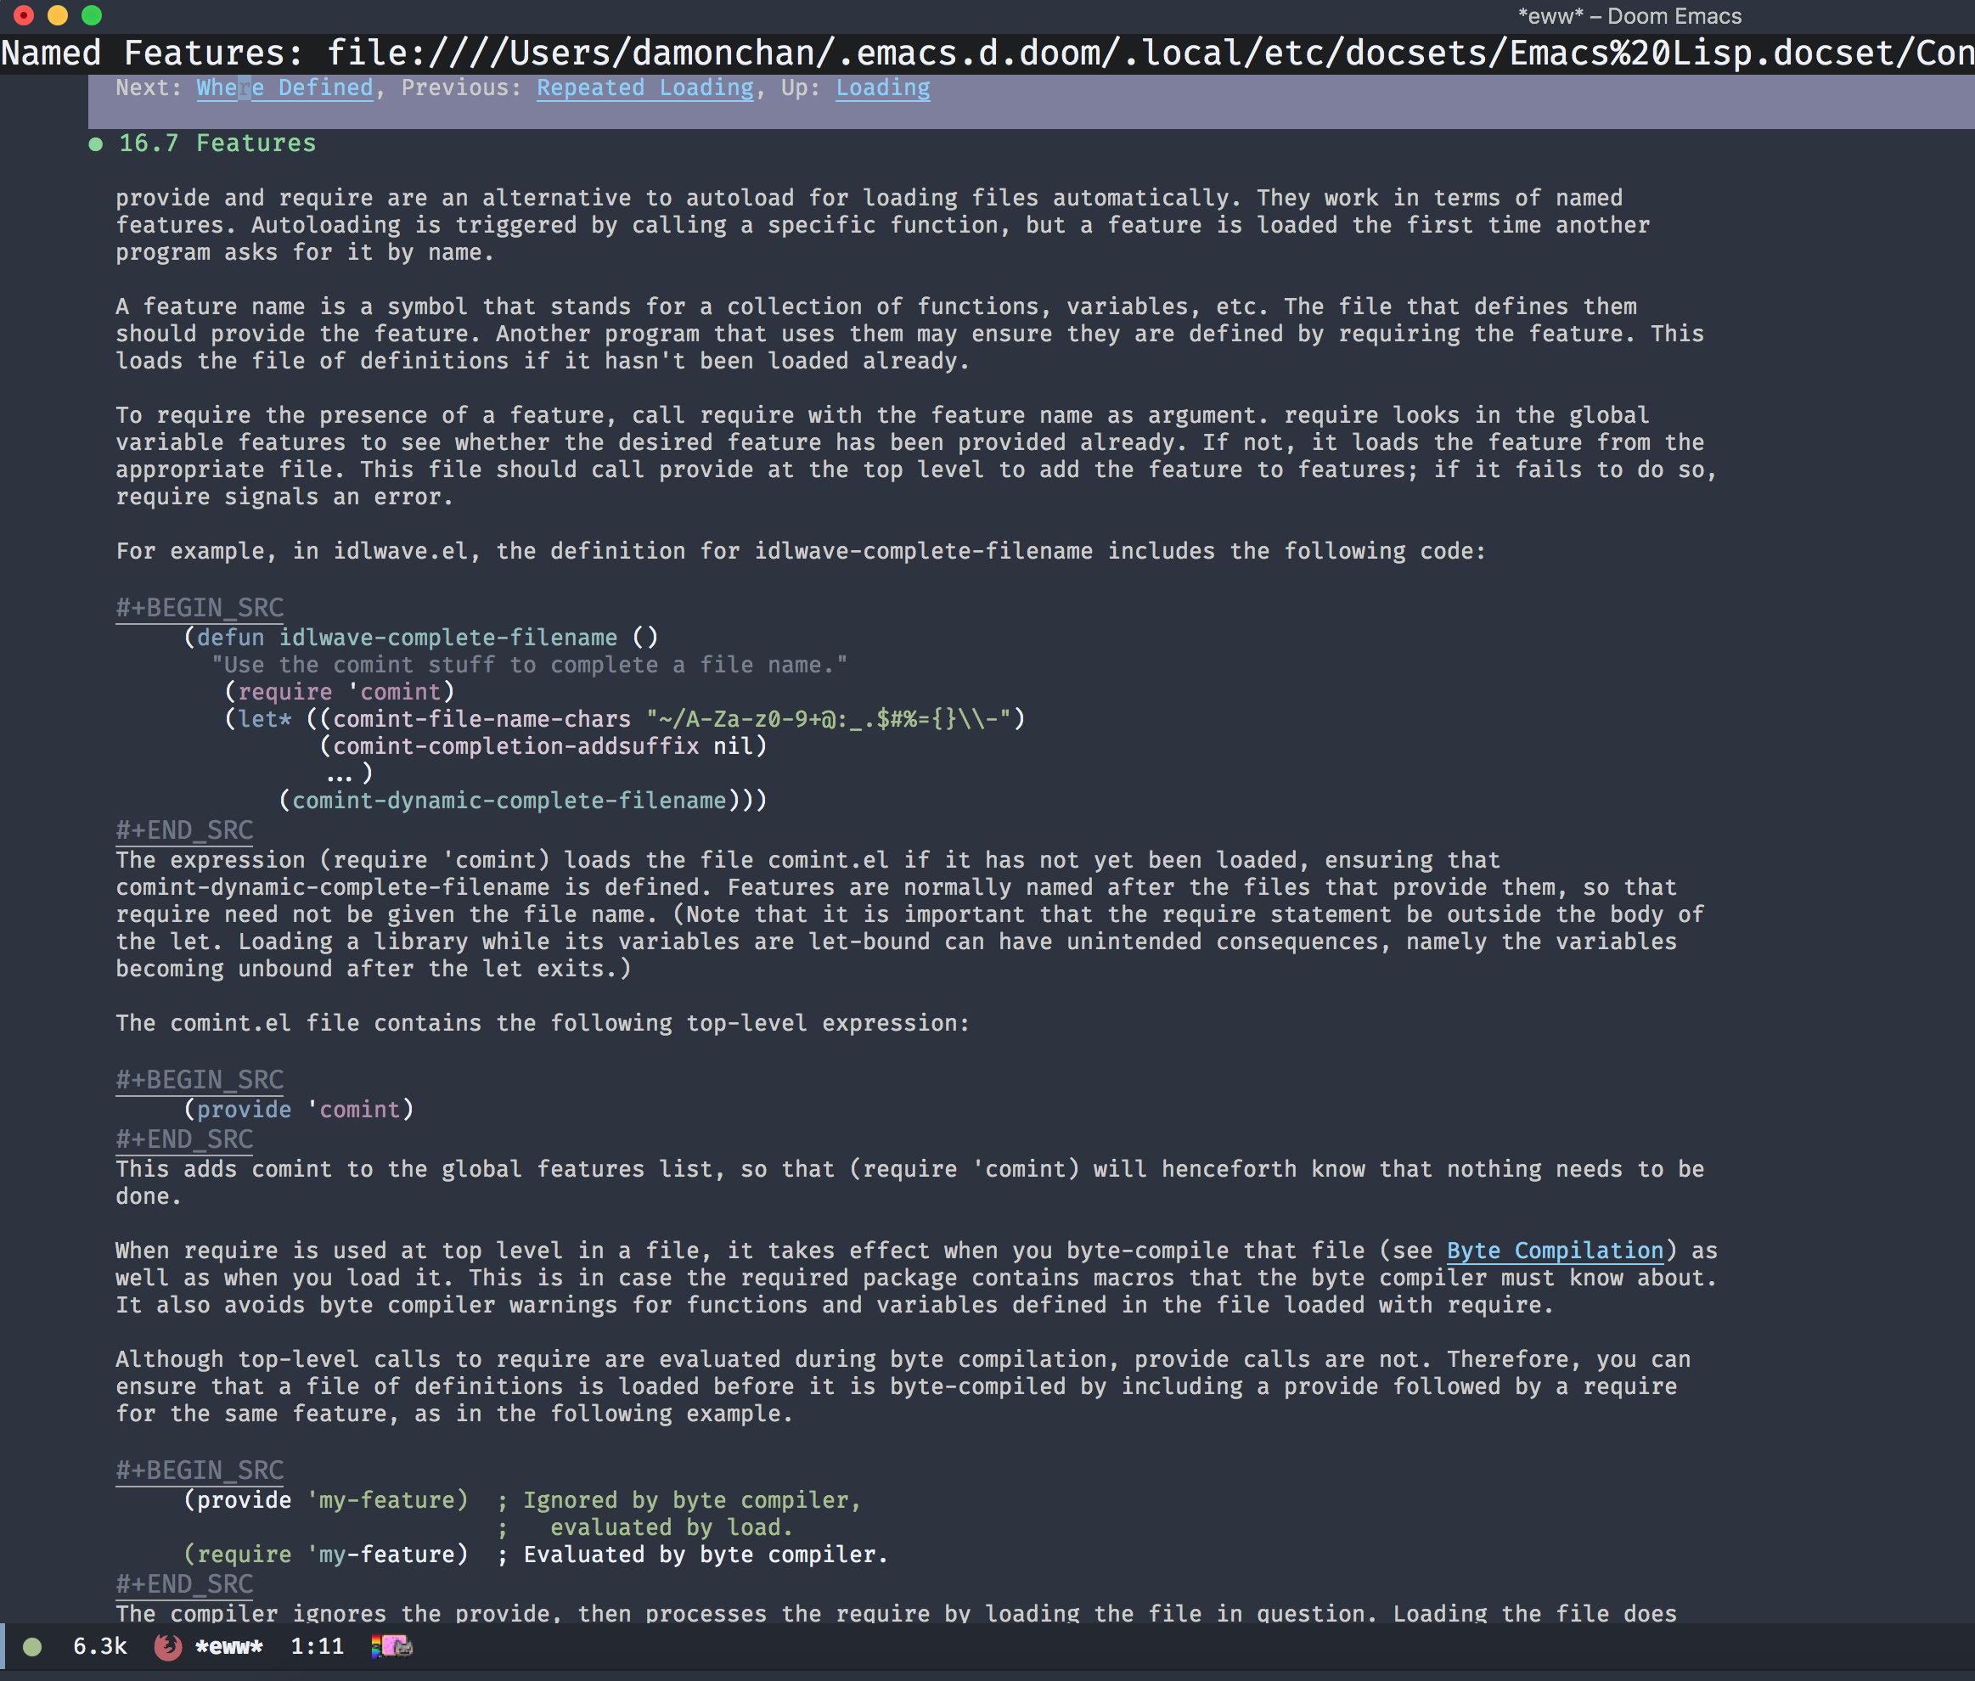The width and height of the screenshot is (1975, 1681).
Task: Click the *eww* buffer name in modeline
Action: click(228, 1645)
